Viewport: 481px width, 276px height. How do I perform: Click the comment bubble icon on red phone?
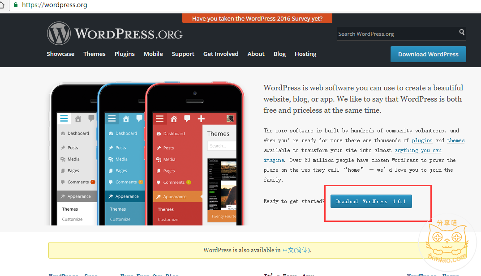(x=187, y=119)
